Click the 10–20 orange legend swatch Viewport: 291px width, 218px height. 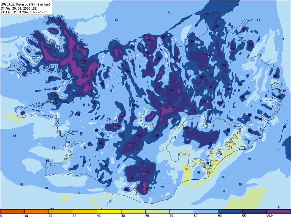37,212
